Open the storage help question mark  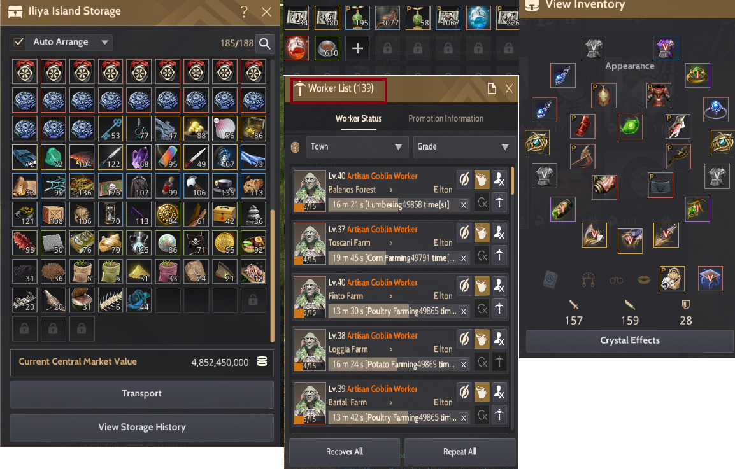244,11
